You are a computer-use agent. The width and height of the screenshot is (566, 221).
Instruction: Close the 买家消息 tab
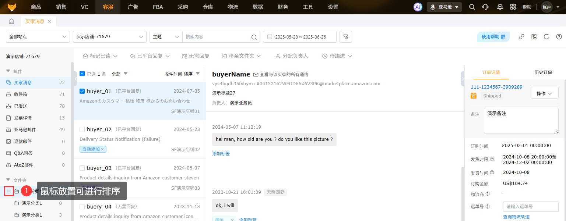pos(49,21)
